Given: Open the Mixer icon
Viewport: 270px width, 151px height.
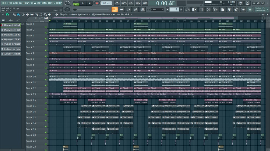Looking at the screenshot, I should (208, 9).
